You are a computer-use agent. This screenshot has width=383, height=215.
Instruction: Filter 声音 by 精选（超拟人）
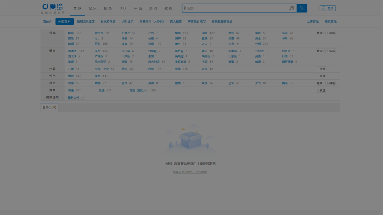[x=139, y=90]
